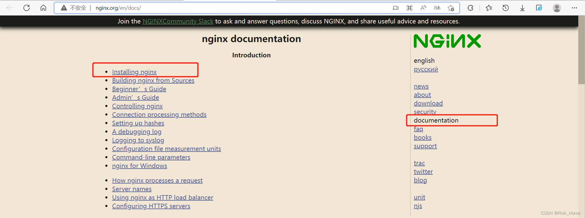The width and height of the screenshot is (585, 218).
Task: Open Configuring HTTPS servers link
Action: [x=151, y=206]
